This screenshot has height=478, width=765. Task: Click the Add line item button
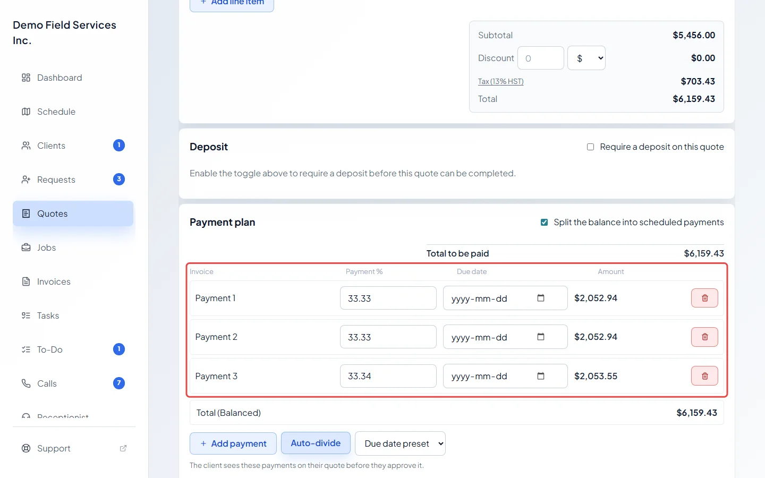coord(232,4)
